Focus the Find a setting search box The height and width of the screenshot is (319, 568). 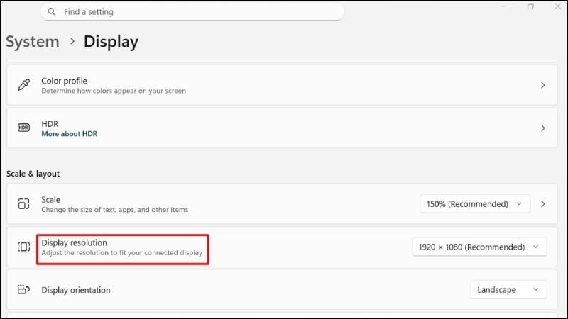point(199,12)
